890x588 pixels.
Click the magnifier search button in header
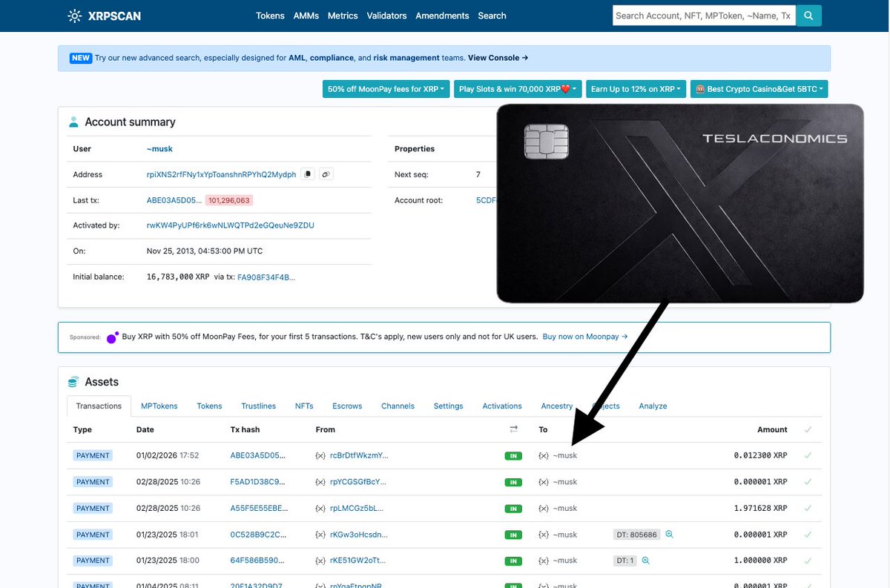pyautogui.click(x=809, y=16)
